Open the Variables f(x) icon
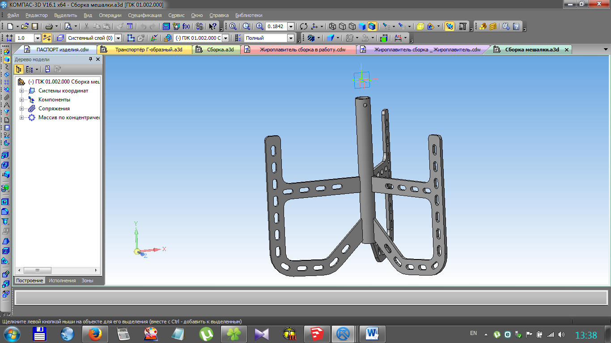611x343 pixels. [x=186, y=26]
